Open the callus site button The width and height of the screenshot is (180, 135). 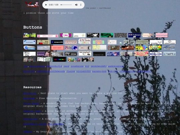coord(30,35)
